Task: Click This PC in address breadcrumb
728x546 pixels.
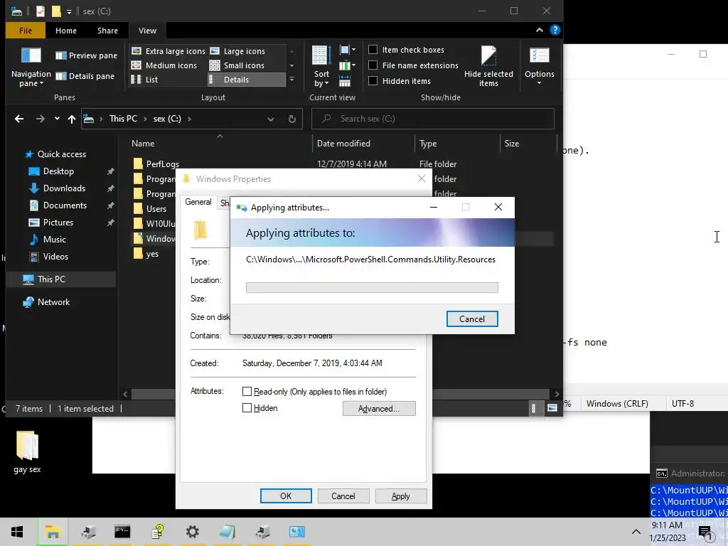Action: (x=123, y=119)
